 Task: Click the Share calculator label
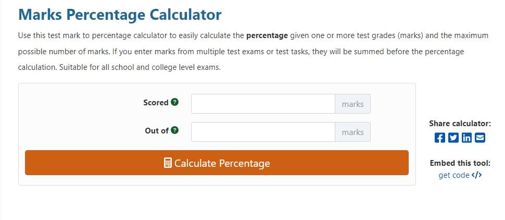click(460, 124)
